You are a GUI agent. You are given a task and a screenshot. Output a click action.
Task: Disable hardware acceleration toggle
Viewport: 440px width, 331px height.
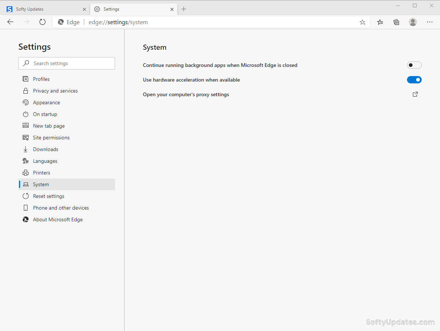click(x=414, y=80)
